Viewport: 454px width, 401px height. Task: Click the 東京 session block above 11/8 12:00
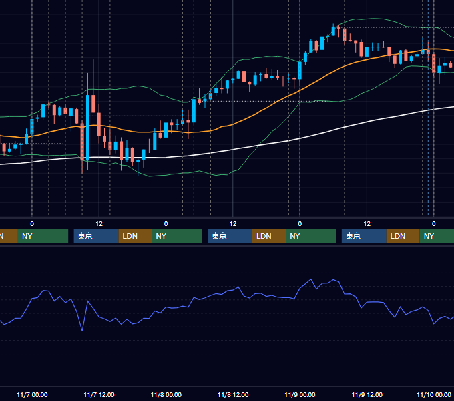click(x=230, y=236)
